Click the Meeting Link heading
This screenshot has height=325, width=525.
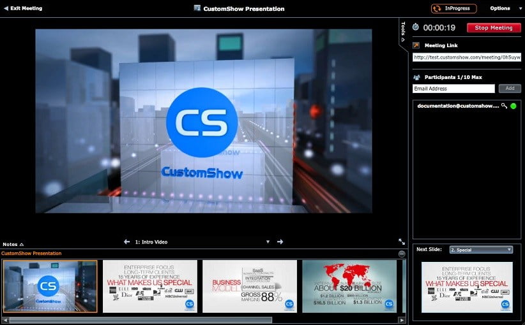pyautogui.click(x=441, y=45)
